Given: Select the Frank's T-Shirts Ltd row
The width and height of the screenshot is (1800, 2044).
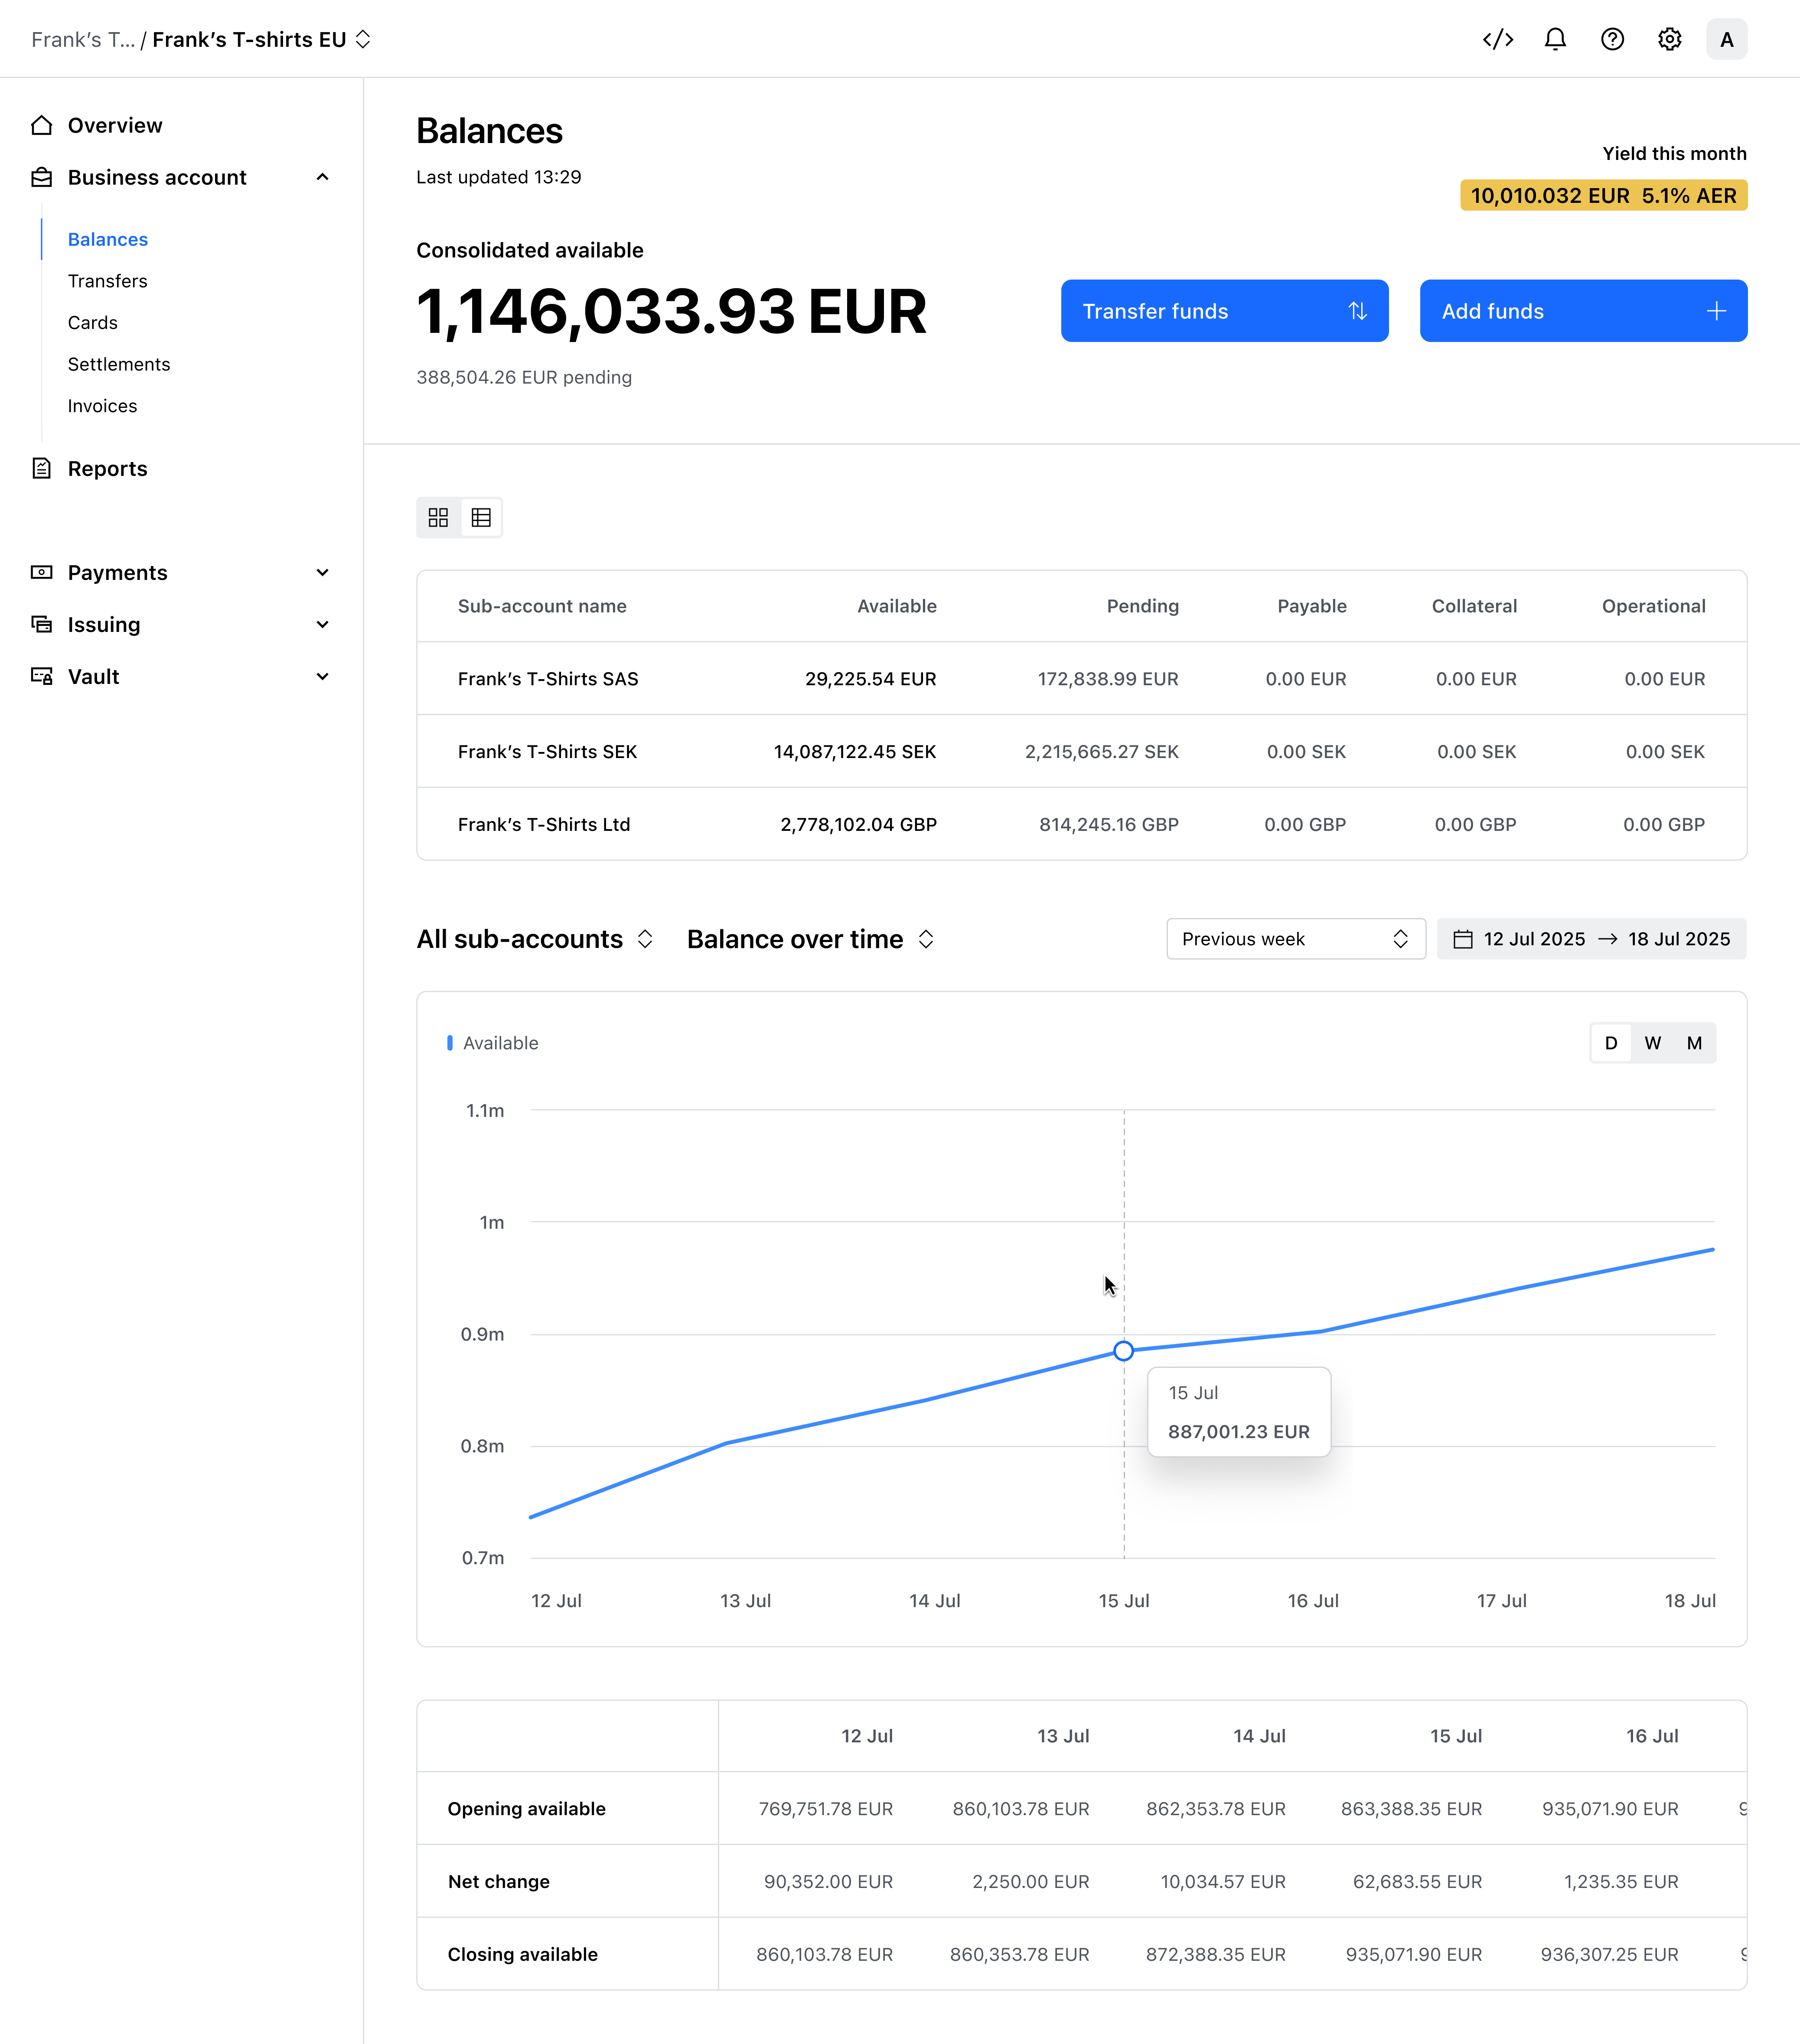Looking at the screenshot, I should (x=1081, y=824).
